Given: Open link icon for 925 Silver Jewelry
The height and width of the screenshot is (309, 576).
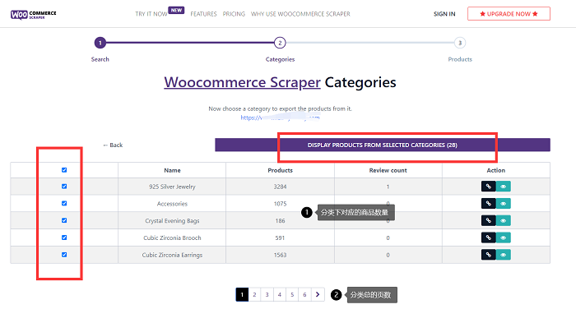Looking at the screenshot, I should coord(488,187).
